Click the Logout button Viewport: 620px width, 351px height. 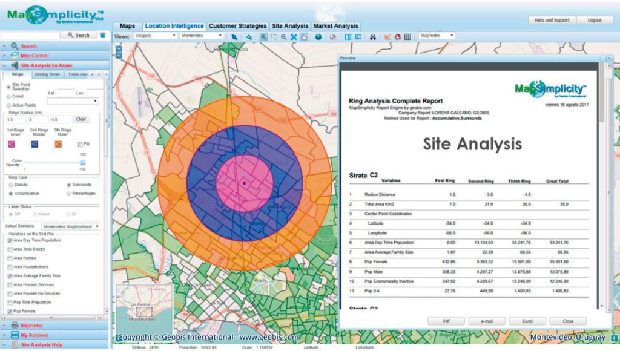tap(595, 20)
